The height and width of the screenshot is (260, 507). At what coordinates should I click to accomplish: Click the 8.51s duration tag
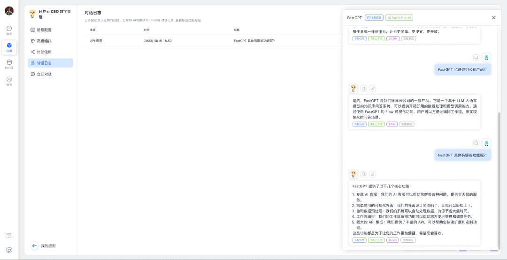[392, 124]
